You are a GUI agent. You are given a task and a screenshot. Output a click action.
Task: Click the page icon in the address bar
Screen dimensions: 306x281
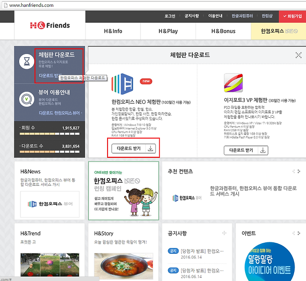[x=6, y=5]
